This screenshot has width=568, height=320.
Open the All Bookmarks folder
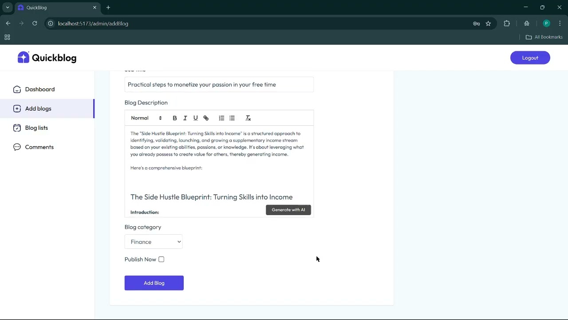pos(544,37)
